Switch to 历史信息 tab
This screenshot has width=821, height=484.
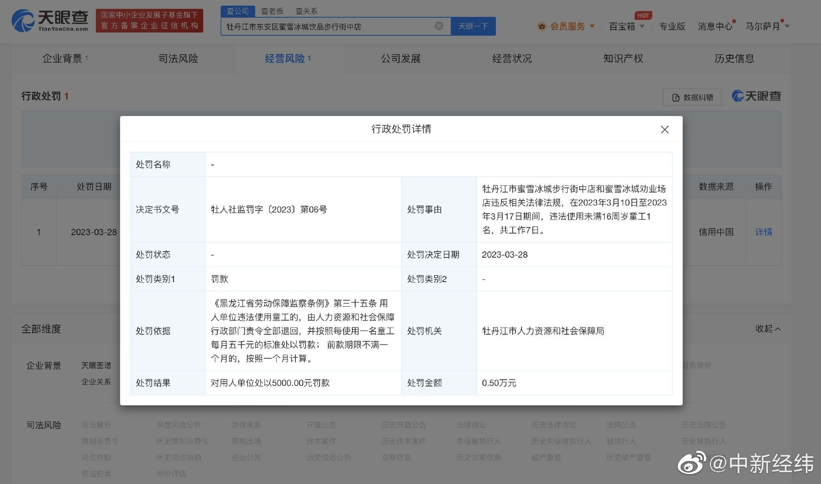(734, 59)
